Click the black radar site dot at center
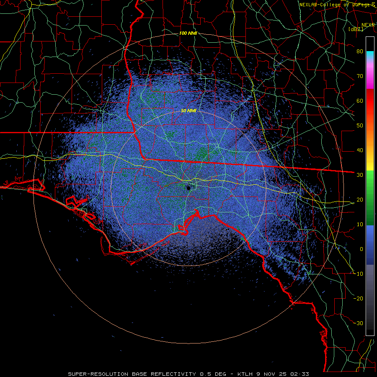 pos(188,188)
